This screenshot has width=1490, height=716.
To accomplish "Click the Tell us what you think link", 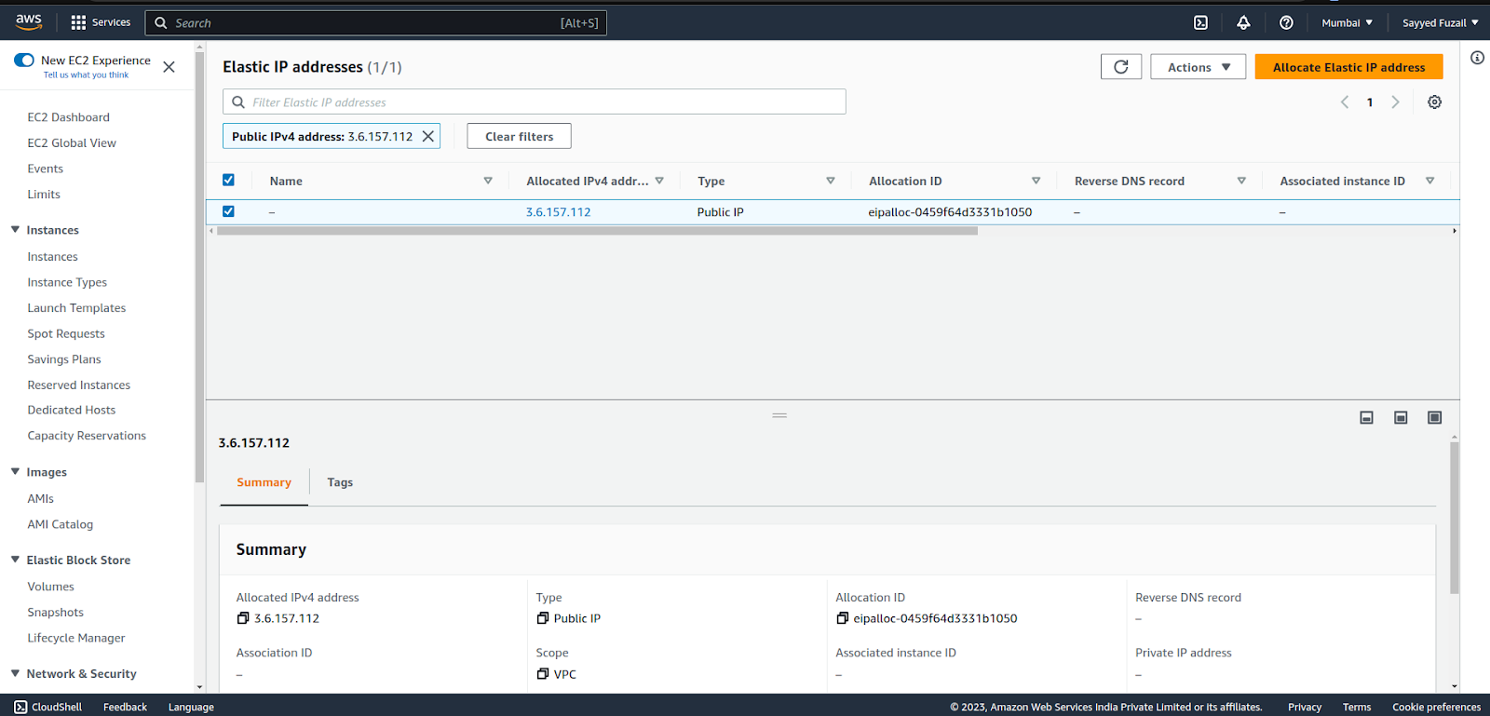I will [86, 75].
